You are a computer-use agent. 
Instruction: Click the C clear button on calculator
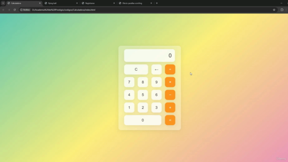136,69
